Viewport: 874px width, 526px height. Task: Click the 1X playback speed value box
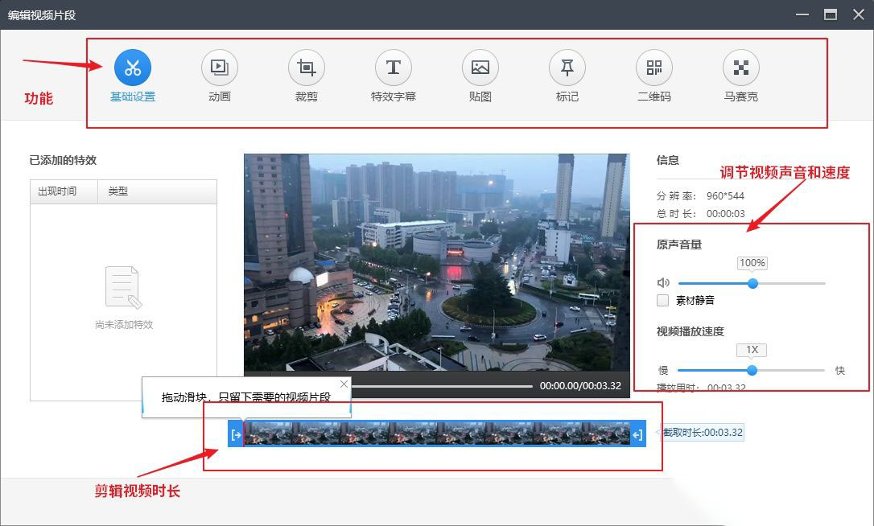click(751, 349)
